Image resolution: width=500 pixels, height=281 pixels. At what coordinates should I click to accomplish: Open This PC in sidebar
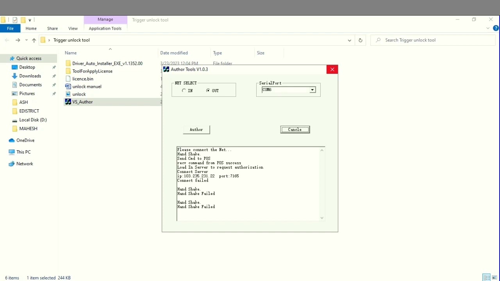point(23,152)
